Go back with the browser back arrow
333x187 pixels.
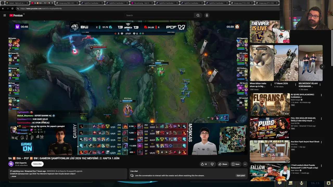[x=3, y=8]
